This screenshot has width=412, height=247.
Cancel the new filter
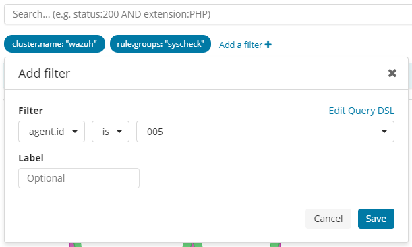(328, 219)
